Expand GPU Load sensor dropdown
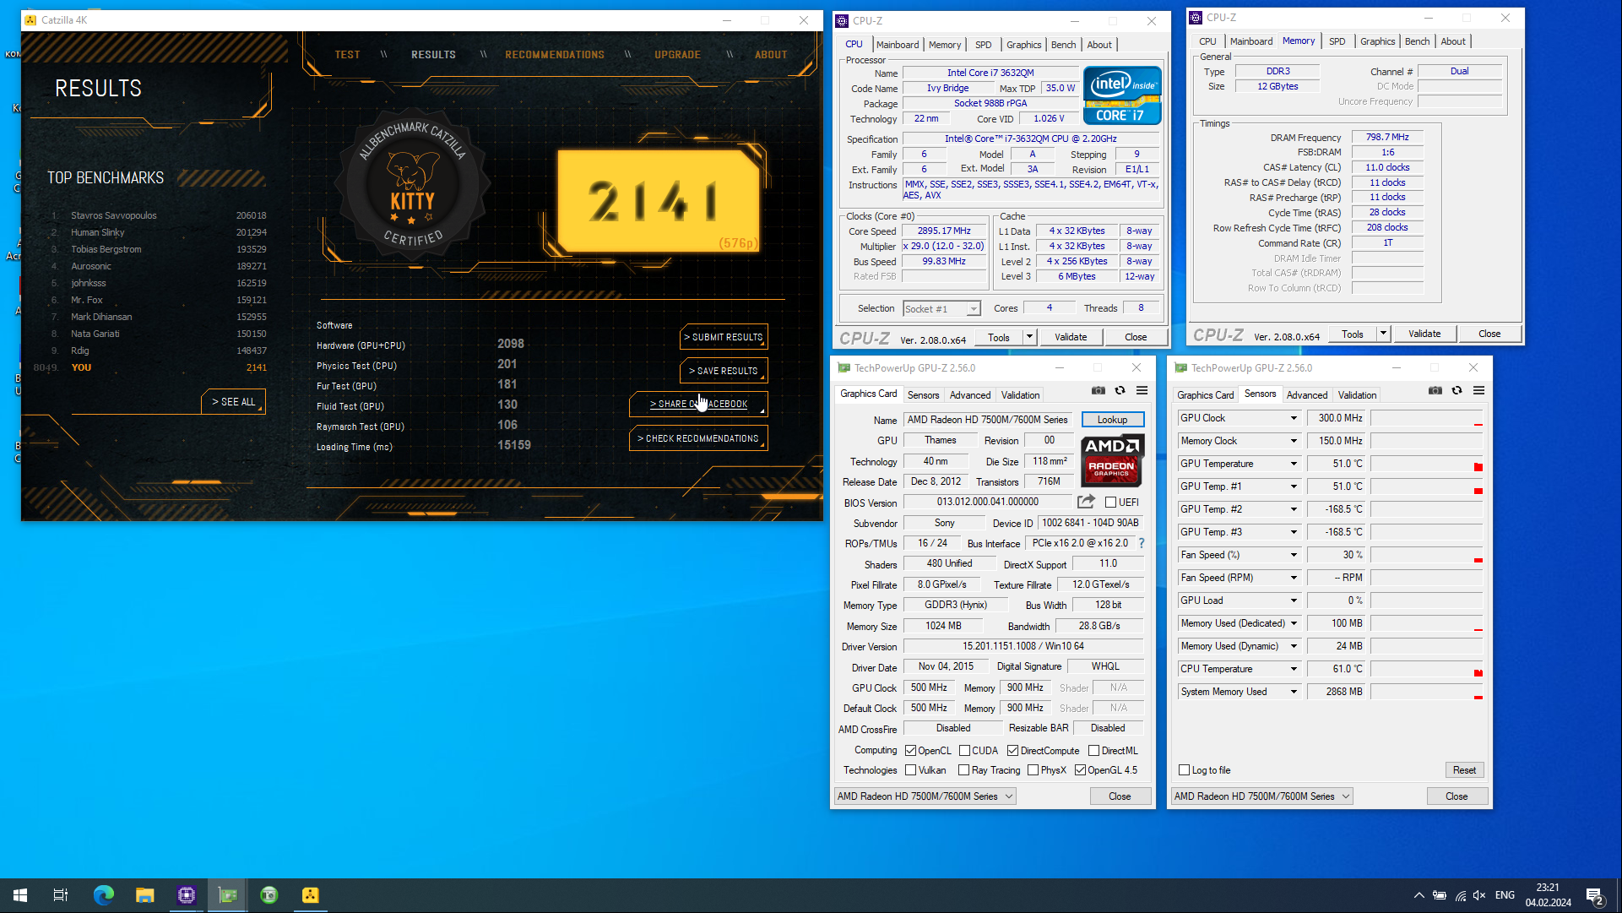Screen dimensions: 1622x913 [x=1294, y=601]
